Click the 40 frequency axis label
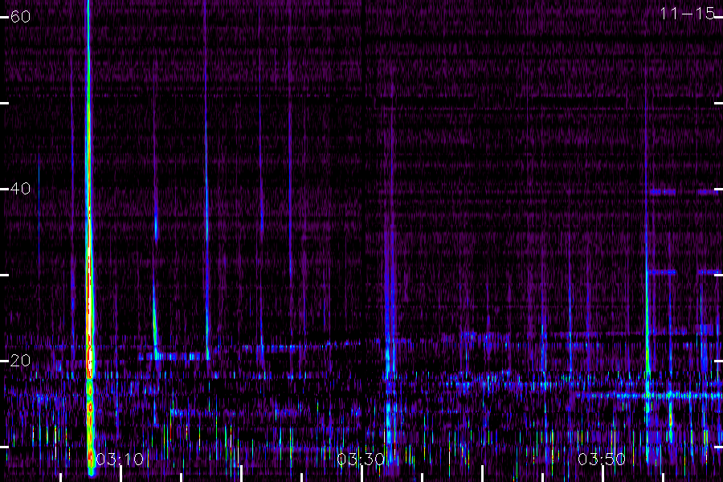 [20, 188]
